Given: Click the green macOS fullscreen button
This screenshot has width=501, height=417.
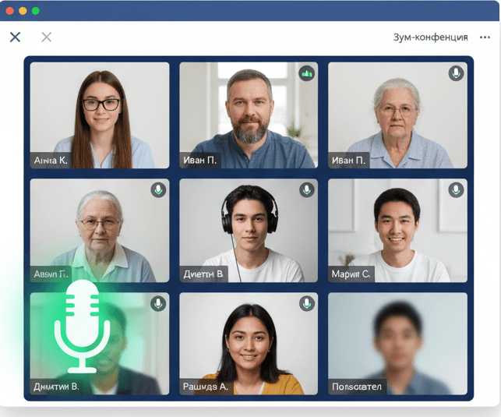Looking at the screenshot, I should click(x=36, y=11).
